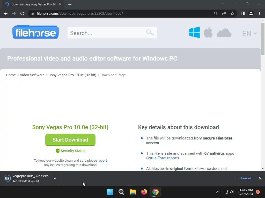Click the FileHorse search field

(112, 33)
